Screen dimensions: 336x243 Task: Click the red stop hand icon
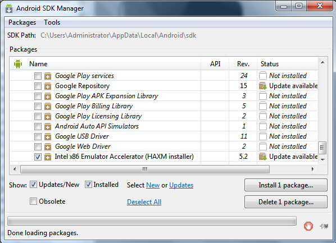[308, 226]
